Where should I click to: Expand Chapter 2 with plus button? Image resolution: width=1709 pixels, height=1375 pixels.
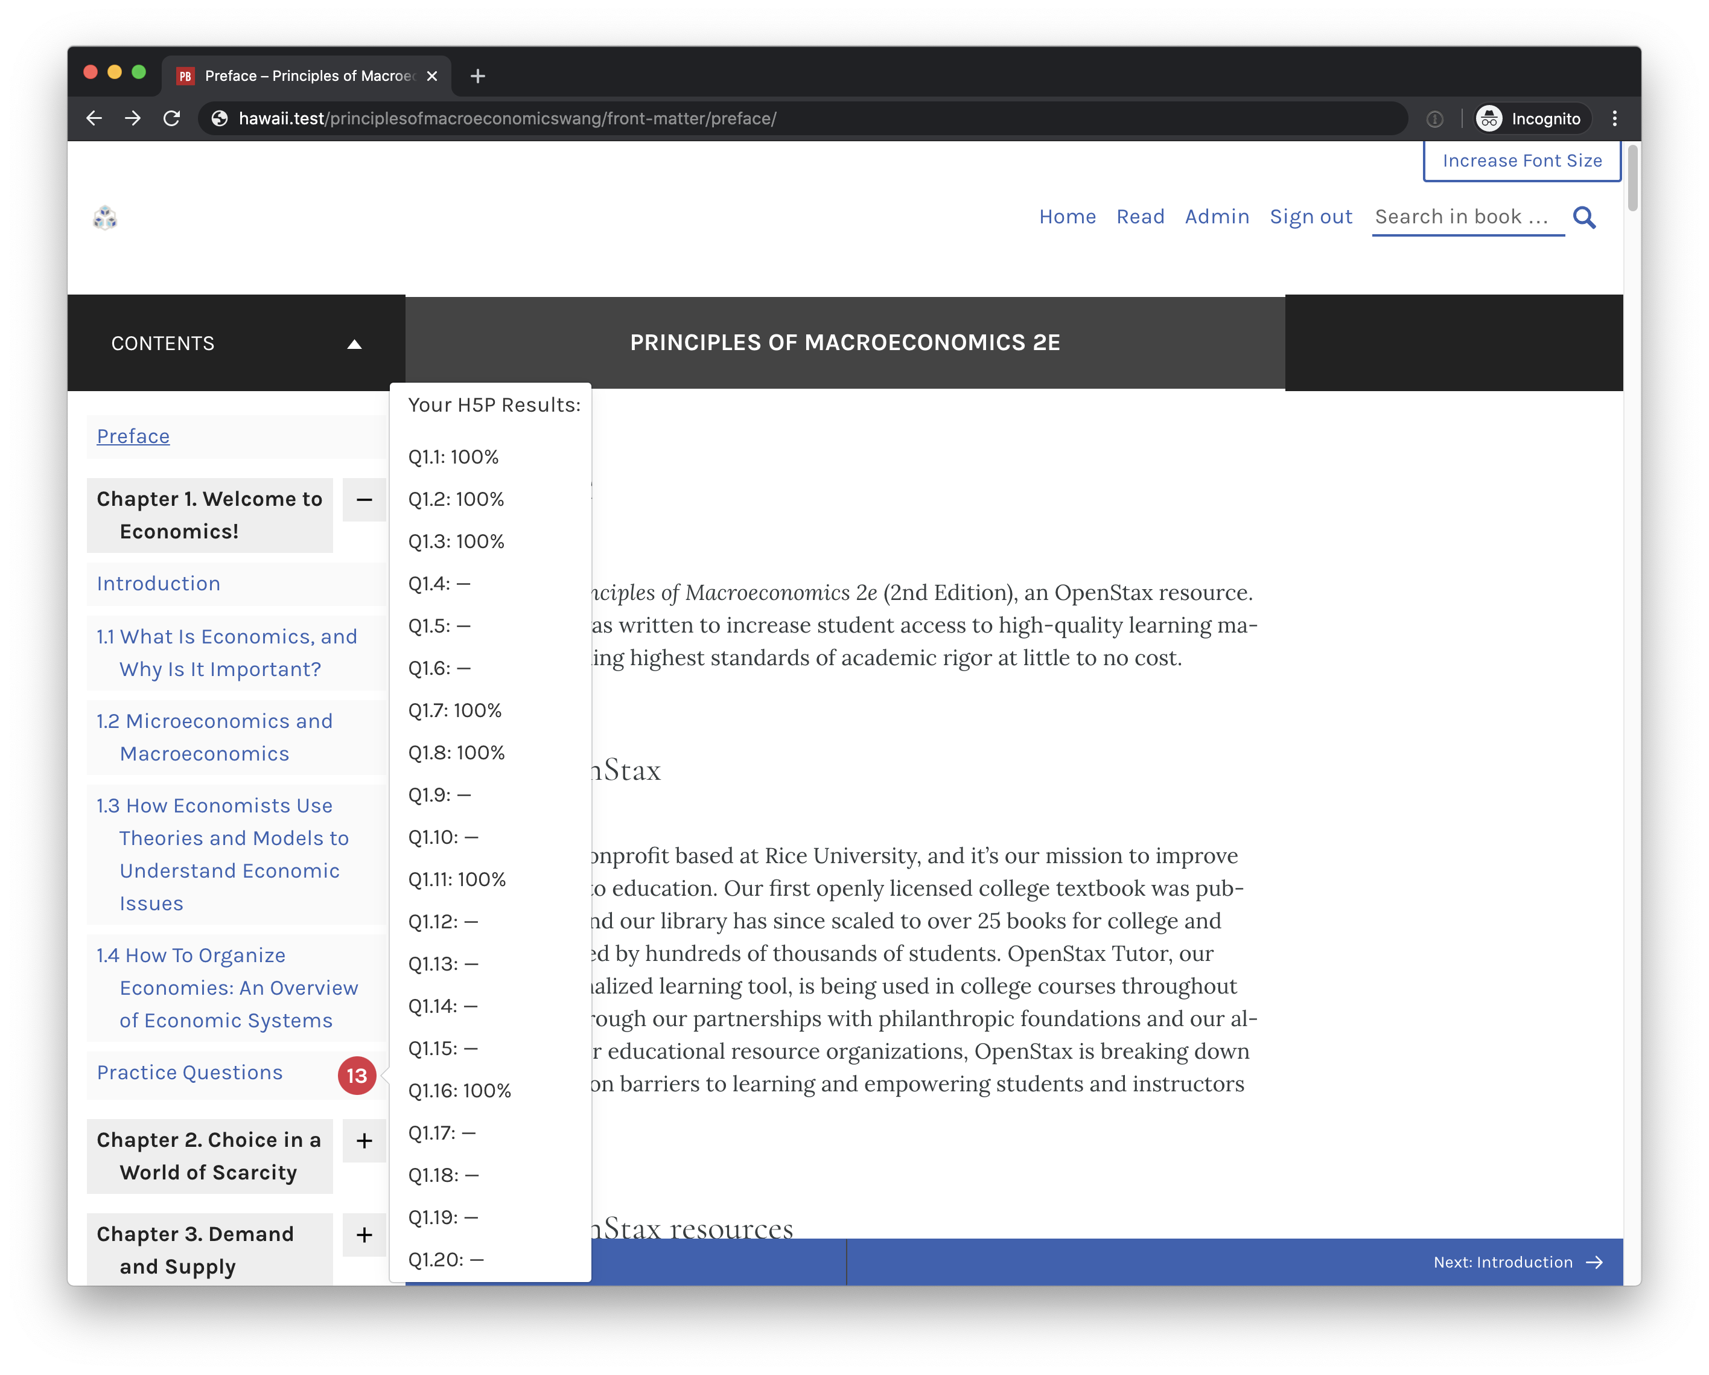364,1140
